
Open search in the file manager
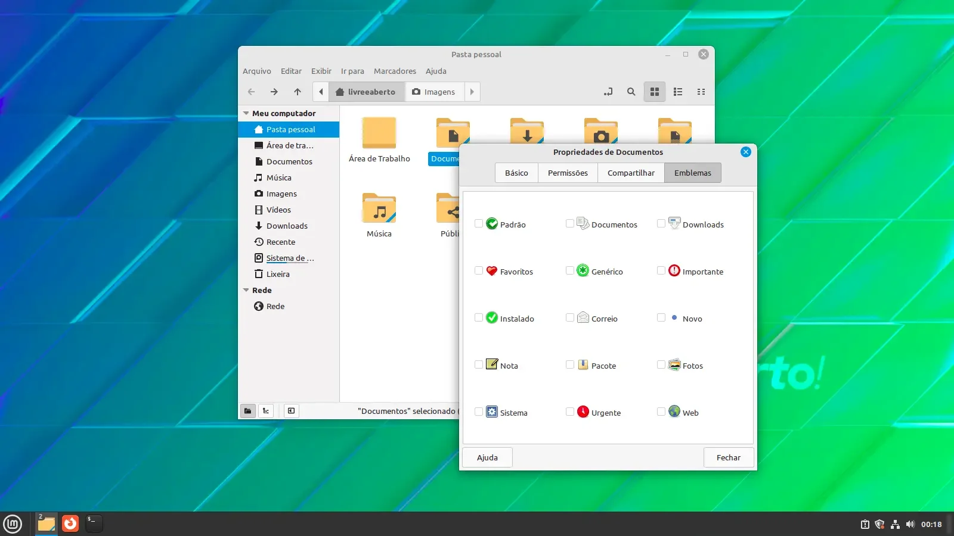[631, 92]
